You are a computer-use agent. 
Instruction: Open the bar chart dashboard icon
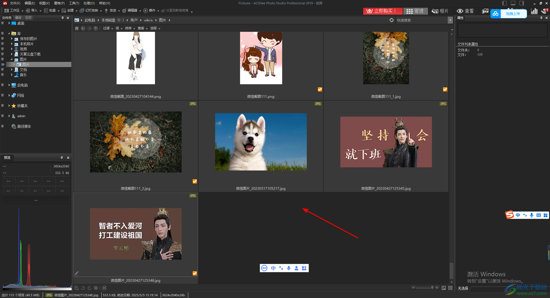click(x=534, y=11)
